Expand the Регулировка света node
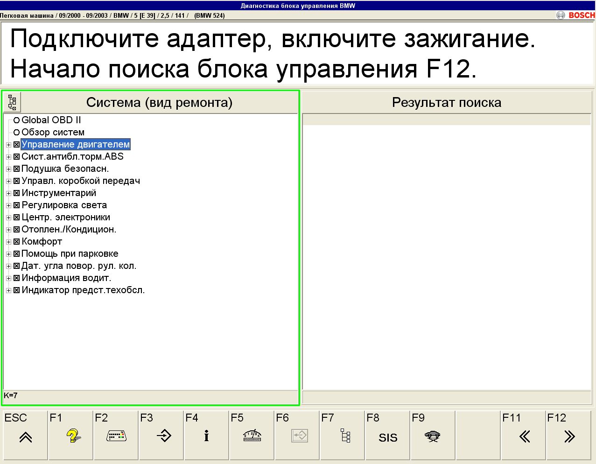 (x=8, y=205)
